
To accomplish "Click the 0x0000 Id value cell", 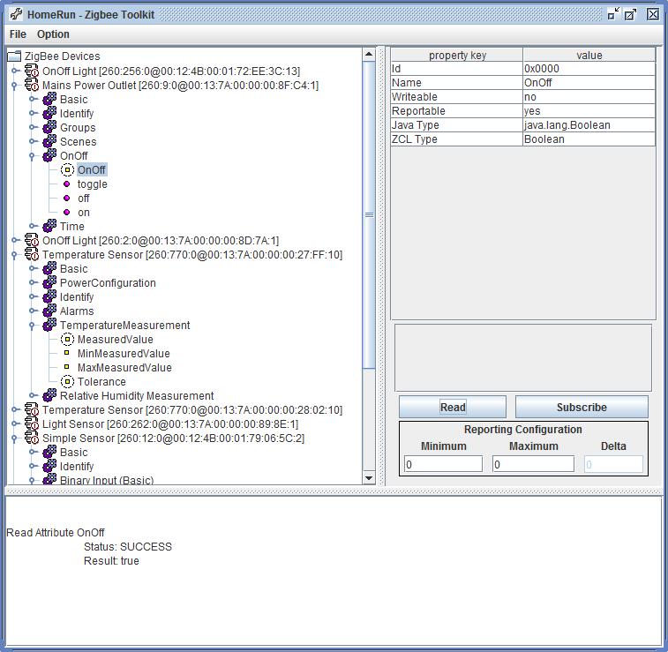I will [x=589, y=69].
